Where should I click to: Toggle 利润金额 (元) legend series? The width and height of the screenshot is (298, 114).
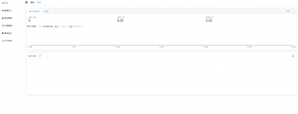click(76, 26)
